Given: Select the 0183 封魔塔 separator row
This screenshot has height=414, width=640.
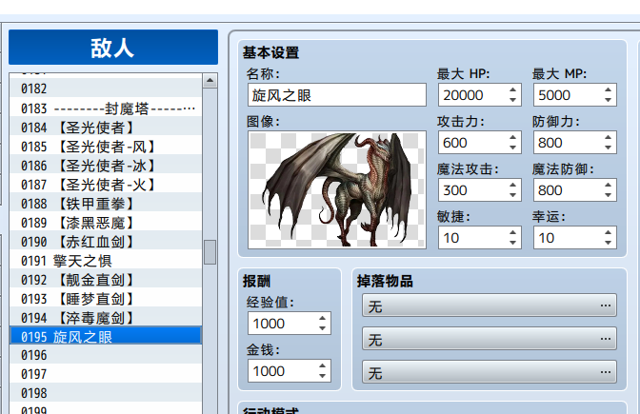Looking at the screenshot, I should coord(106,108).
